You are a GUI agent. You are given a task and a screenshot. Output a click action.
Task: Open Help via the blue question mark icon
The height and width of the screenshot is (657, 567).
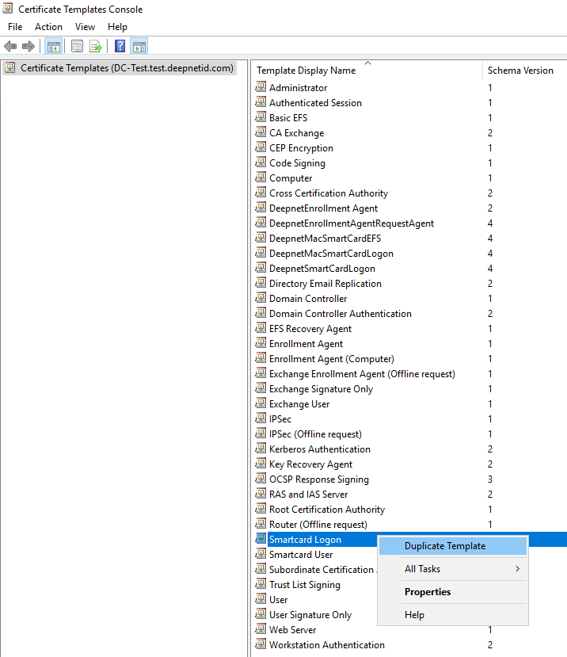point(120,47)
